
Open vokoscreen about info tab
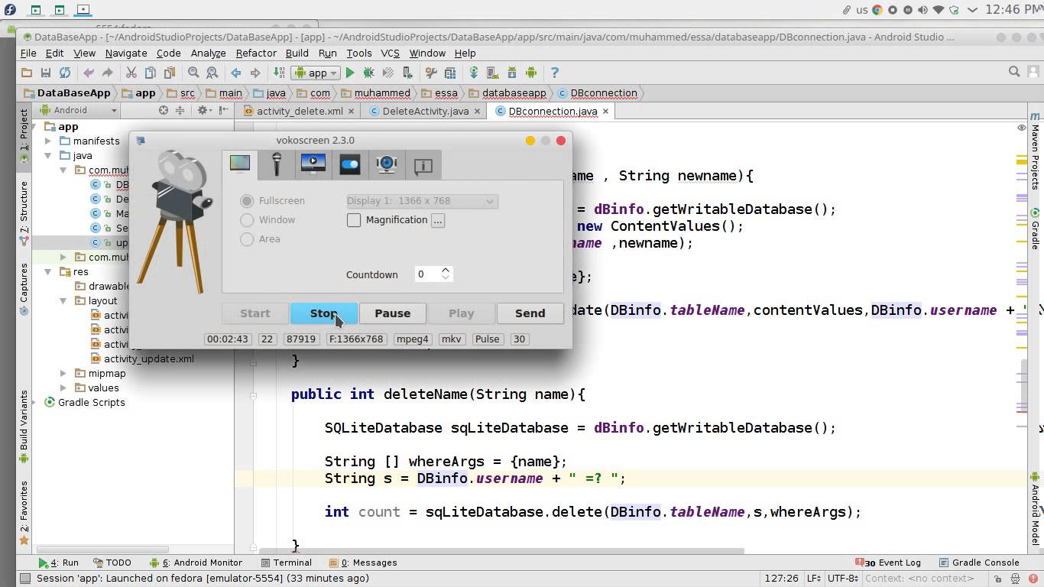(x=423, y=164)
